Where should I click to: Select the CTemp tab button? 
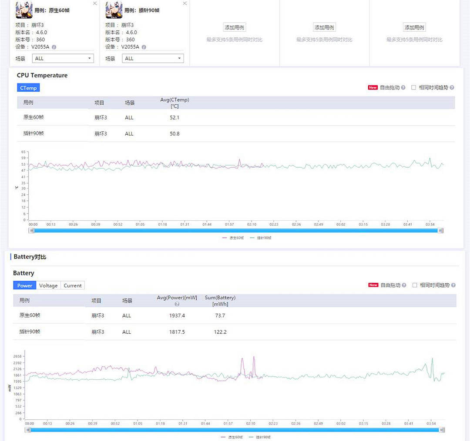click(x=28, y=88)
